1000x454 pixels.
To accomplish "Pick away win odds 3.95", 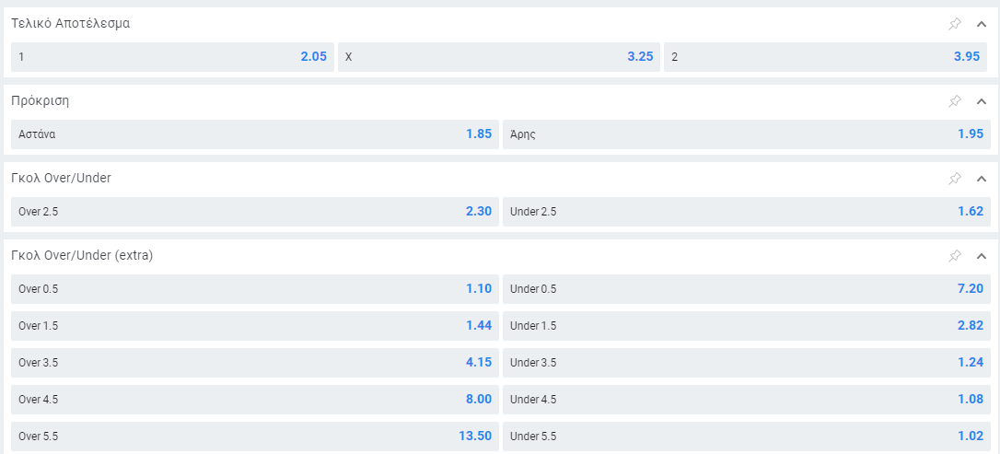I will click(826, 56).
